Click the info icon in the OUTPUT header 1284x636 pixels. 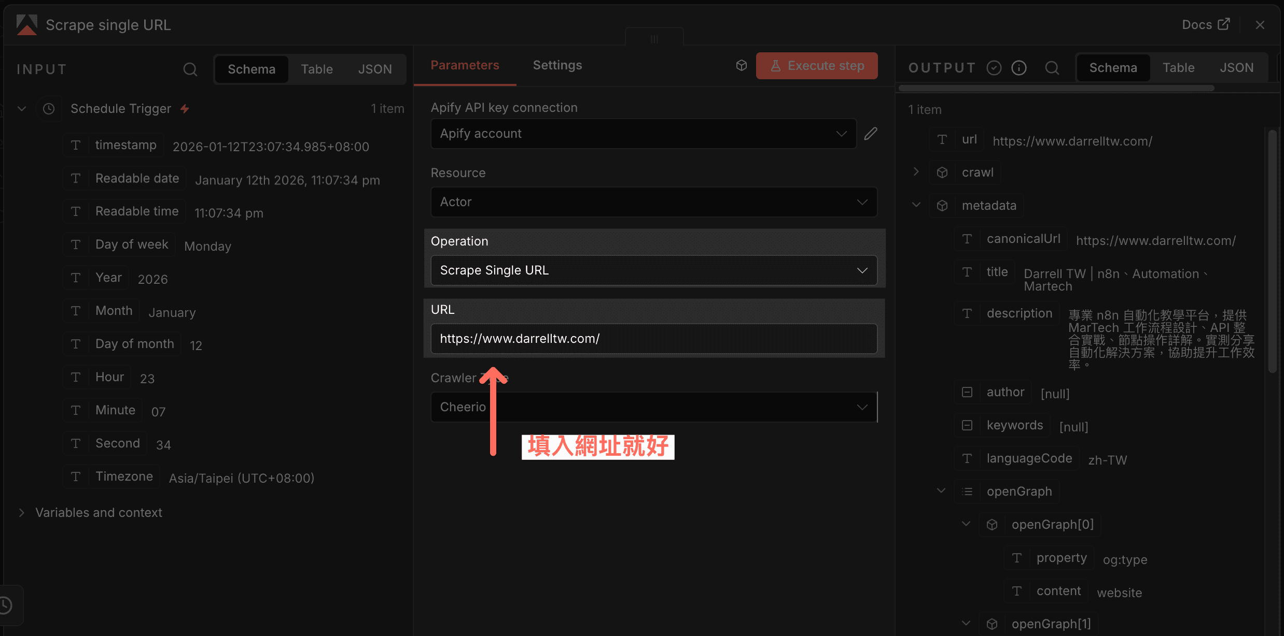pos(1019,67)
